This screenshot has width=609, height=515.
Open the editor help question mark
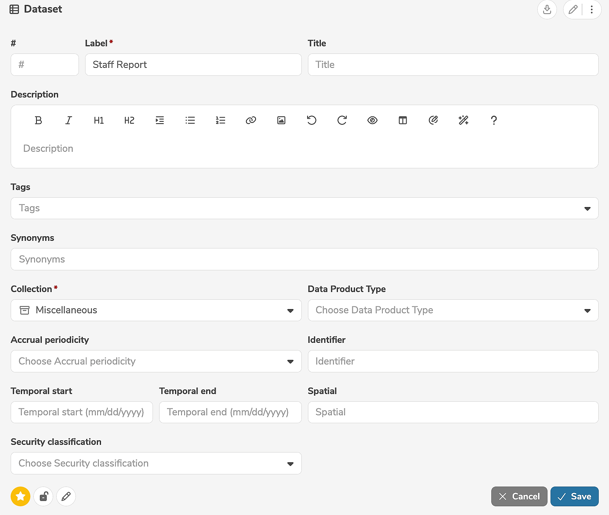click(x=494, y=120)
